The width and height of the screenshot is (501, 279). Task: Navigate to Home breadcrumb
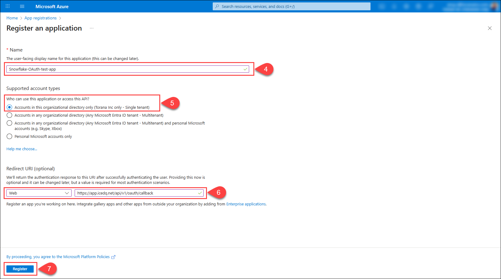(x=12, y=18)
